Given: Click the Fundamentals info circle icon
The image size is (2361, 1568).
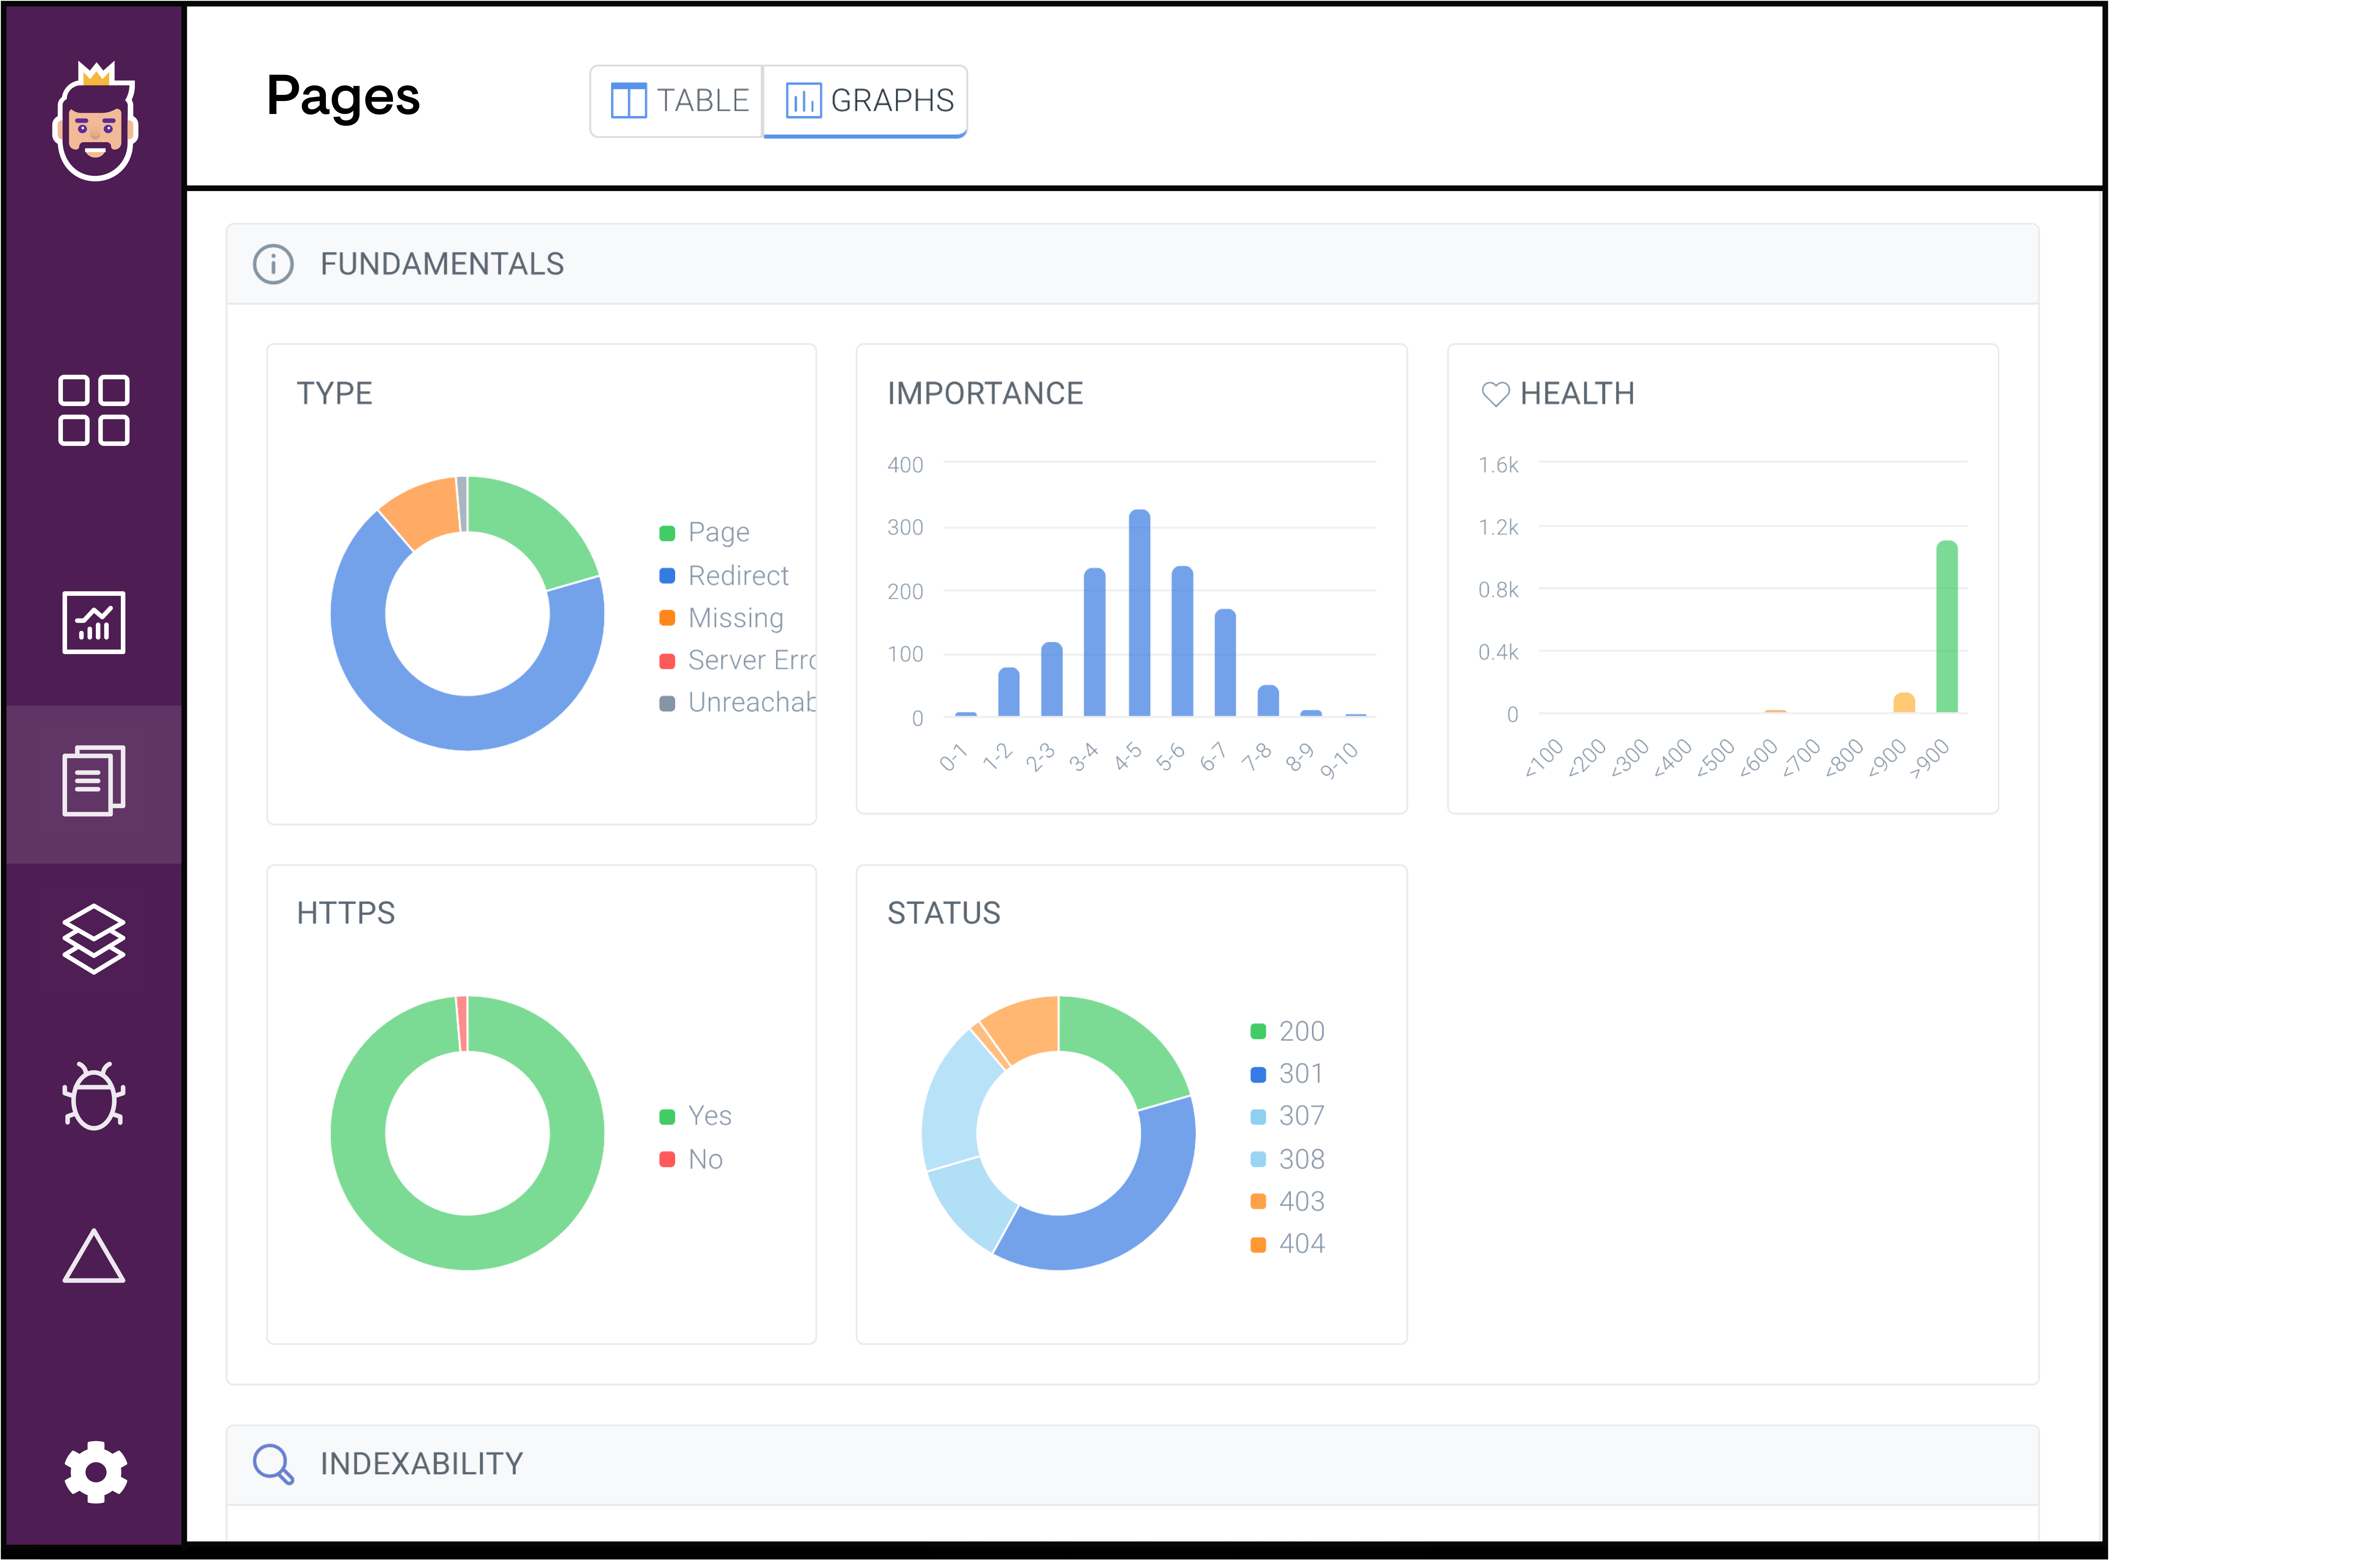Looking at the screenshot, I should pyautogui.click(x=273, y=264).
